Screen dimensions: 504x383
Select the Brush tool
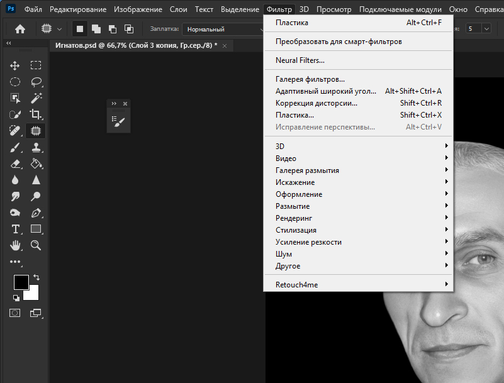coord(14,148)
